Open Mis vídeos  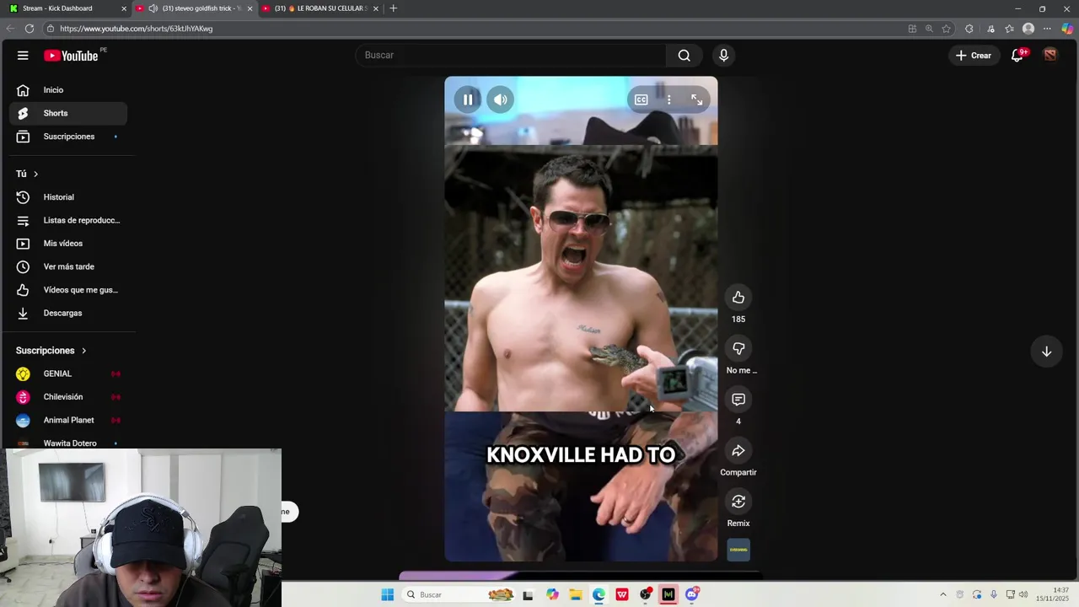point(68,244)
